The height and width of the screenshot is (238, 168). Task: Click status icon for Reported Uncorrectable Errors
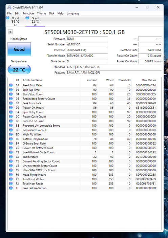10,125
